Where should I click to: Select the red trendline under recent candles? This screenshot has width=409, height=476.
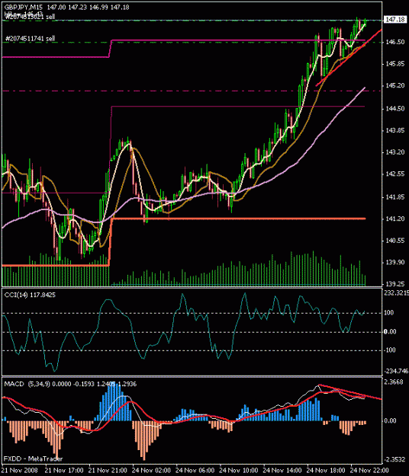click(x=349, y=57)
